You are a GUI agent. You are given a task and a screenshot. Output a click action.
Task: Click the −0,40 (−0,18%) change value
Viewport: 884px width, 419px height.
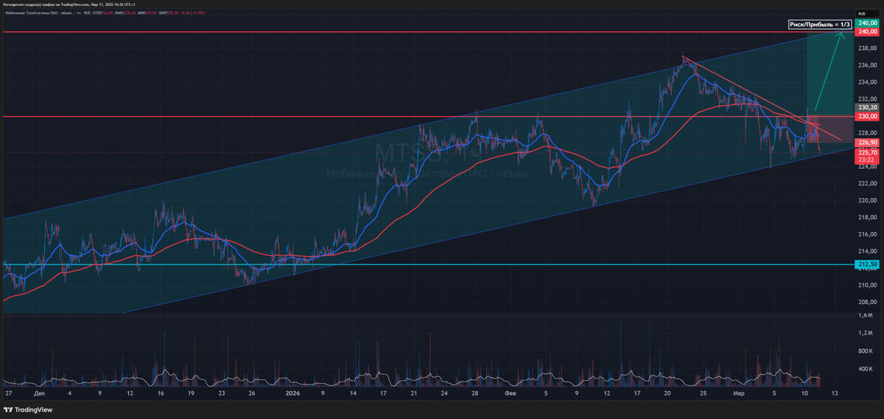(x=192, y=13)
